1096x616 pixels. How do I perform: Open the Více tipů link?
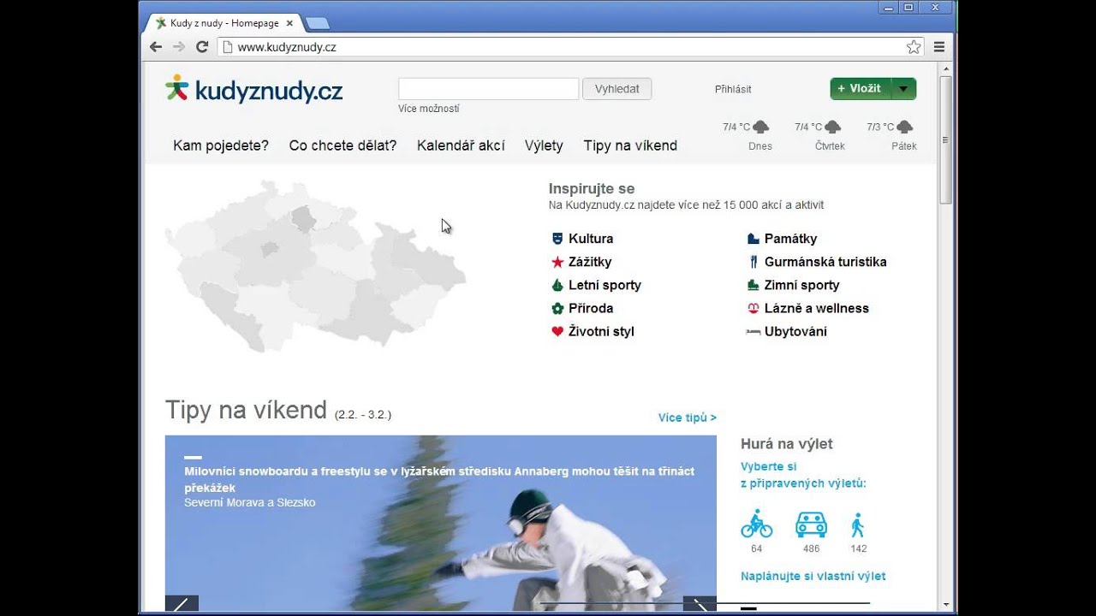(688, 418)
